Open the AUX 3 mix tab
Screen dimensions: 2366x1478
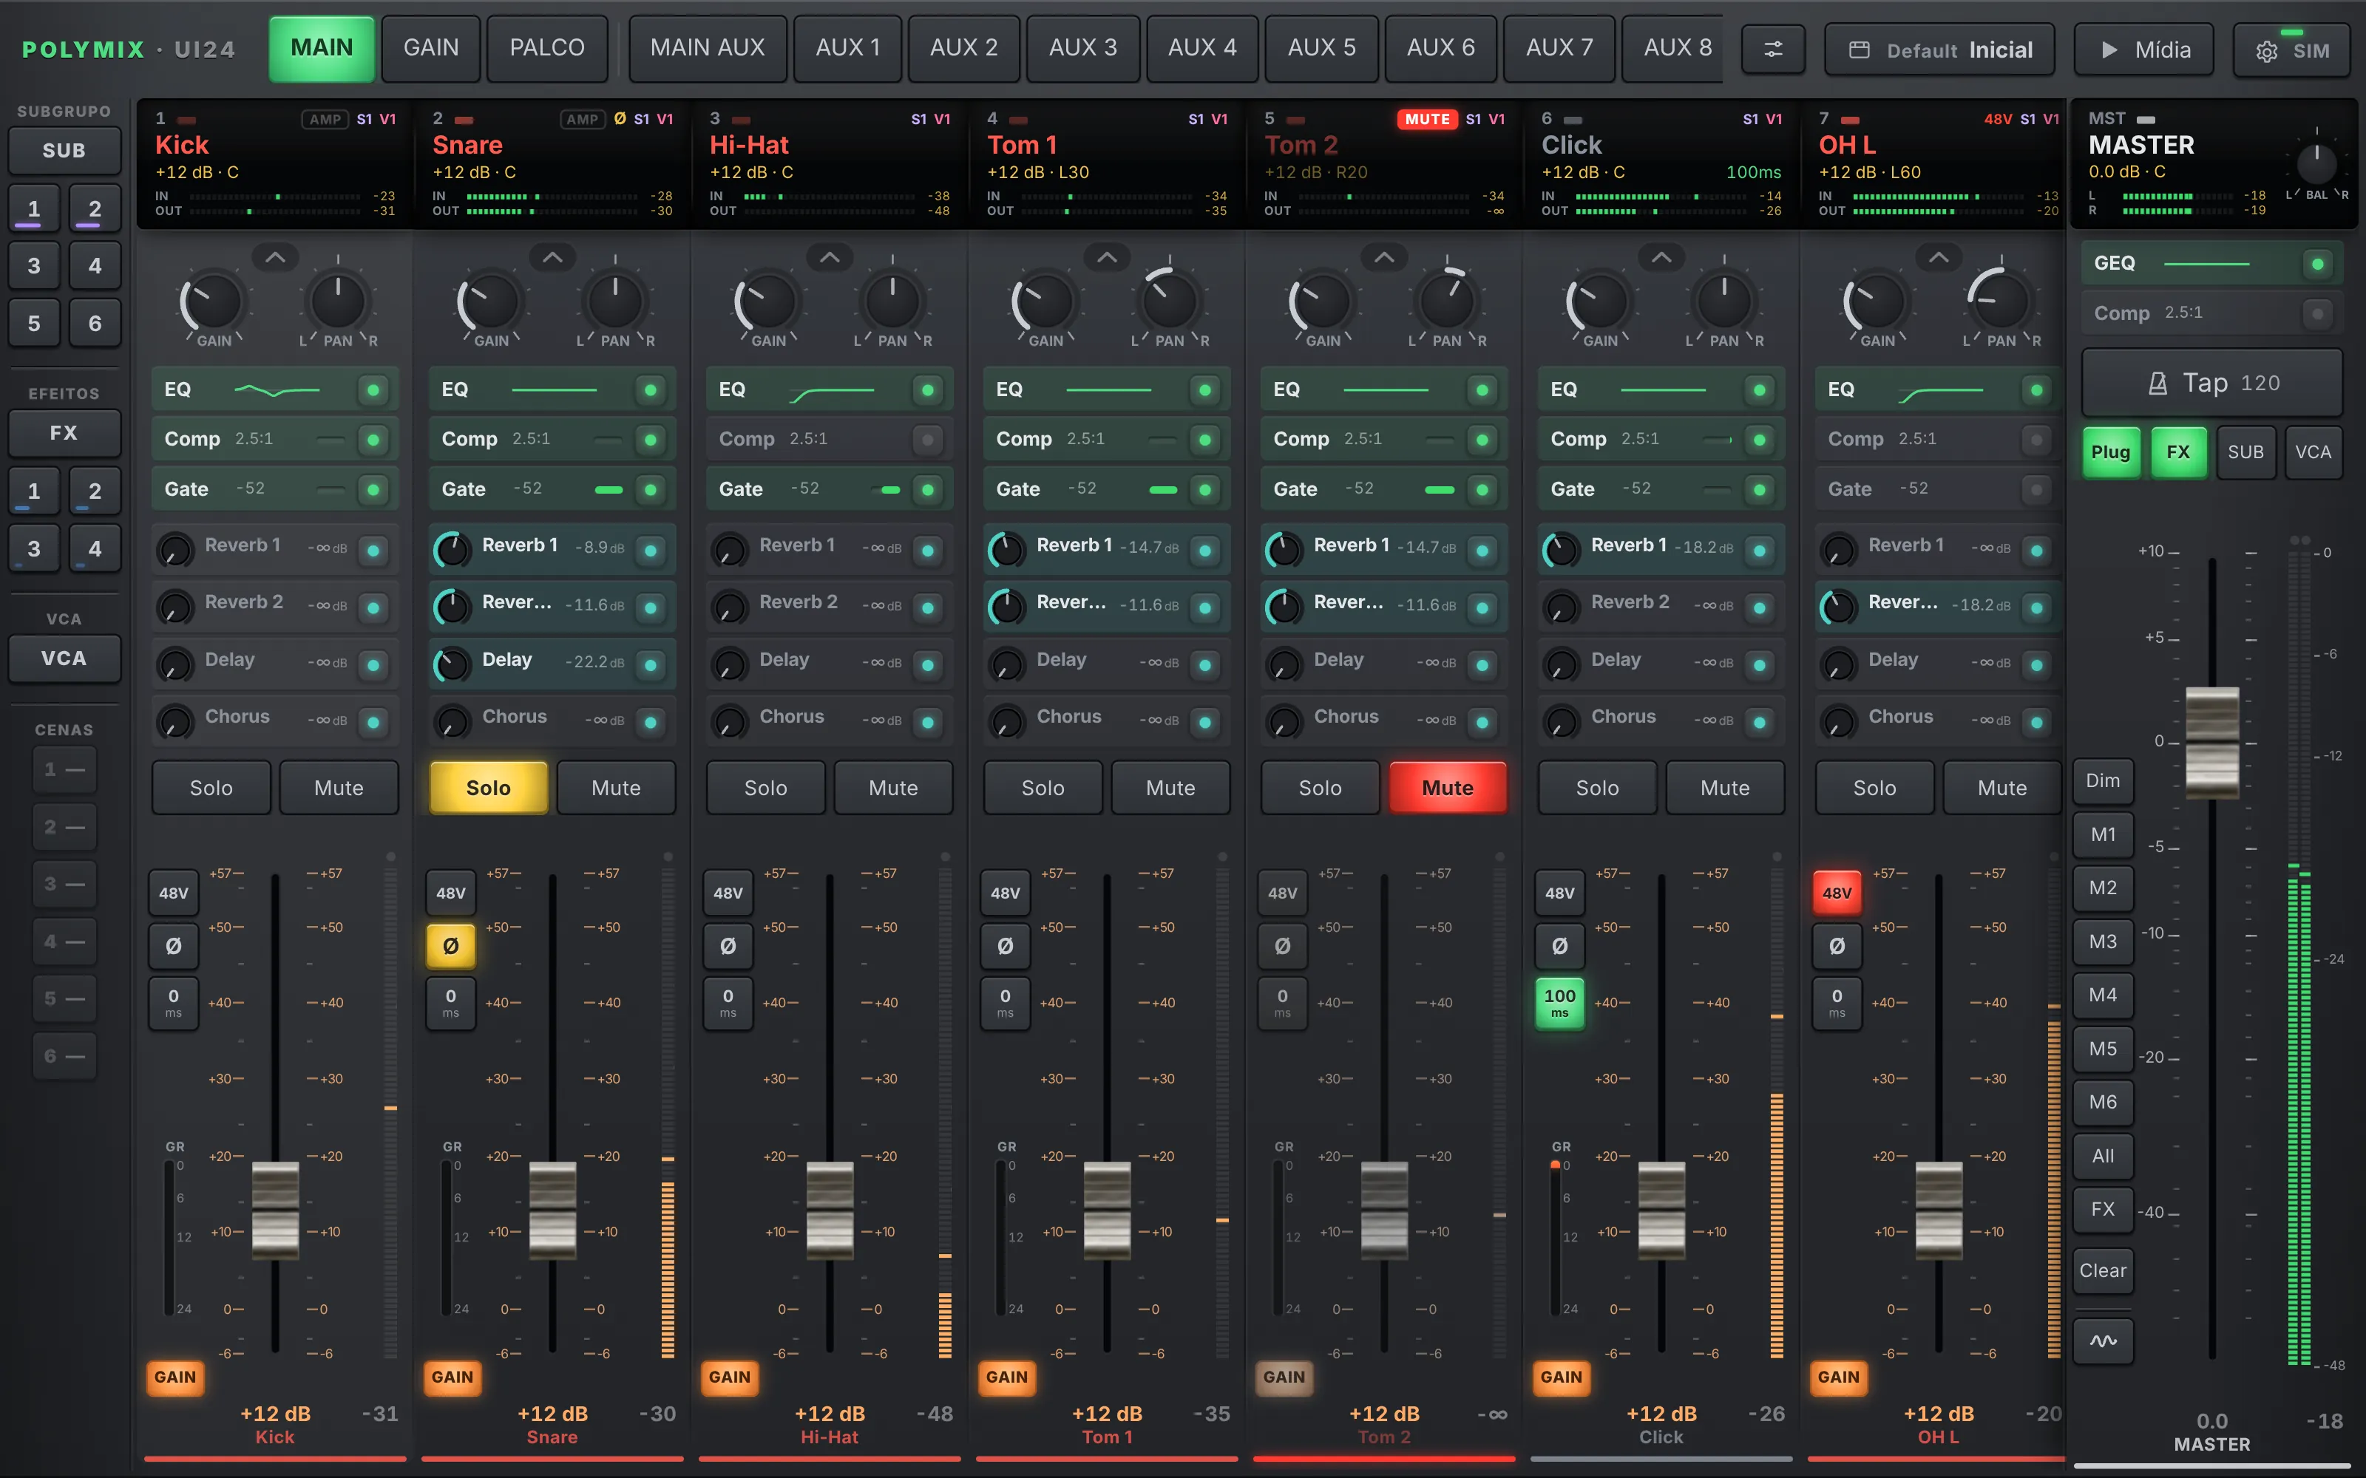tap(1082, 48)
